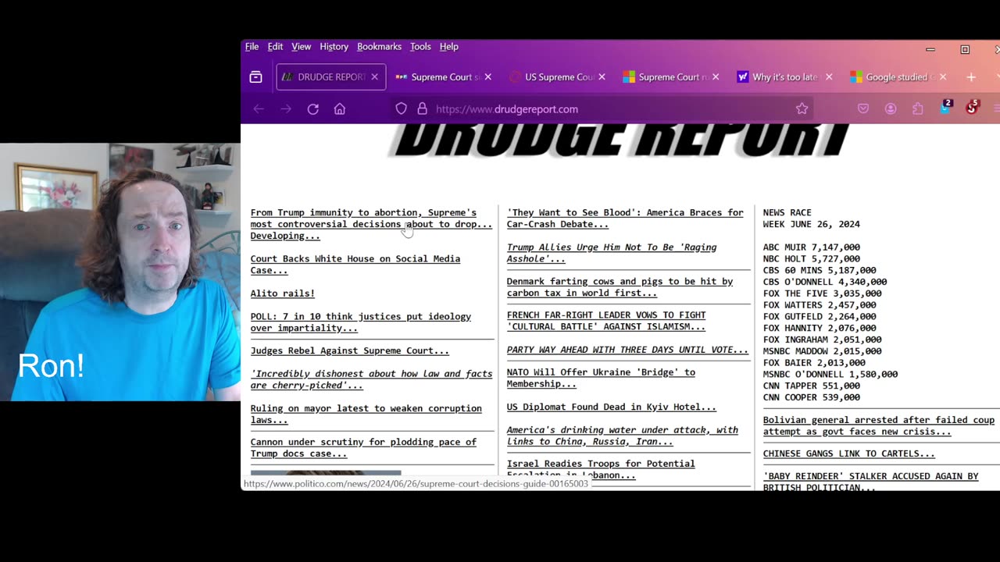Open Firefox account icon
This screenshot has height=562, width=1000.
pyautogui.click(x=891, y=109)
